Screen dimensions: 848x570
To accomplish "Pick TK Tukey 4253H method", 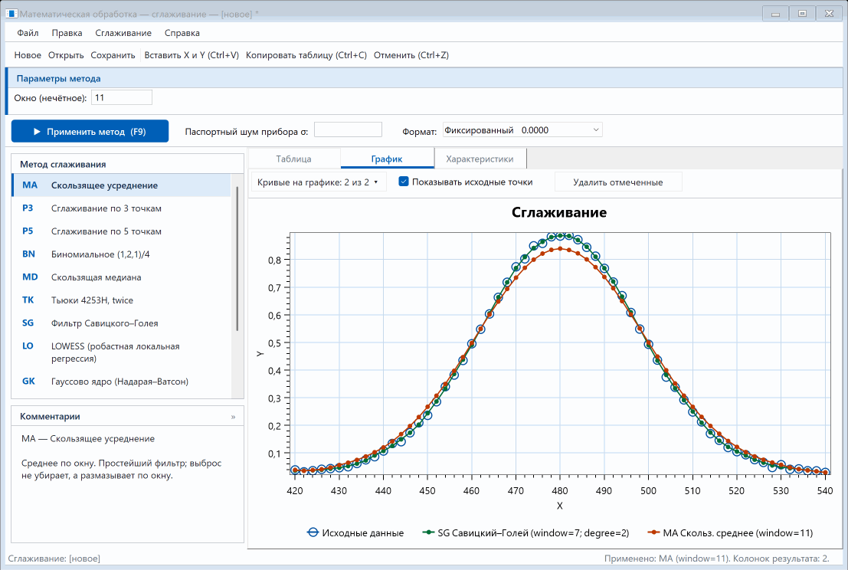I will coord(121,300).
